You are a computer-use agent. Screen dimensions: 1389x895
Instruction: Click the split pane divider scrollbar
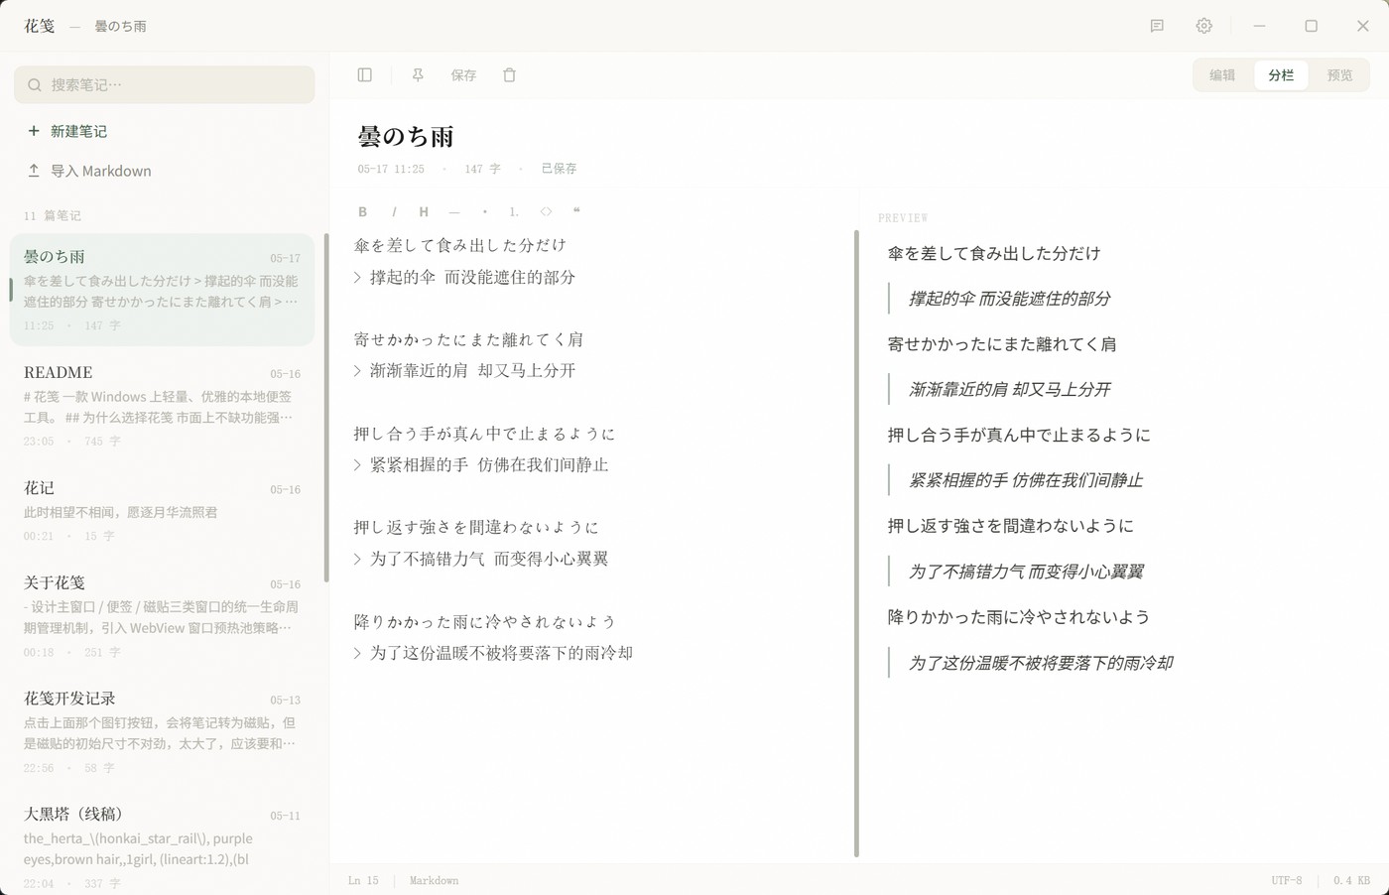tap(856, 543)
